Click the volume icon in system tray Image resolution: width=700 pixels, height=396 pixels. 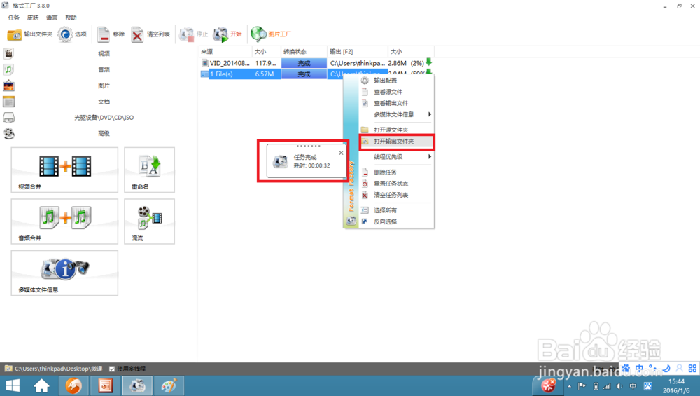coord(619,386)
